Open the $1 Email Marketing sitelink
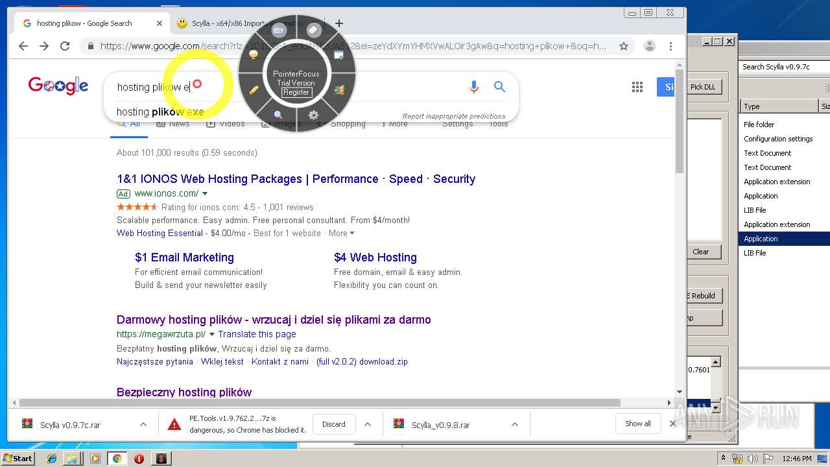Image resolution: width=830 pixels, height=467 pixels. coord(184,257)
